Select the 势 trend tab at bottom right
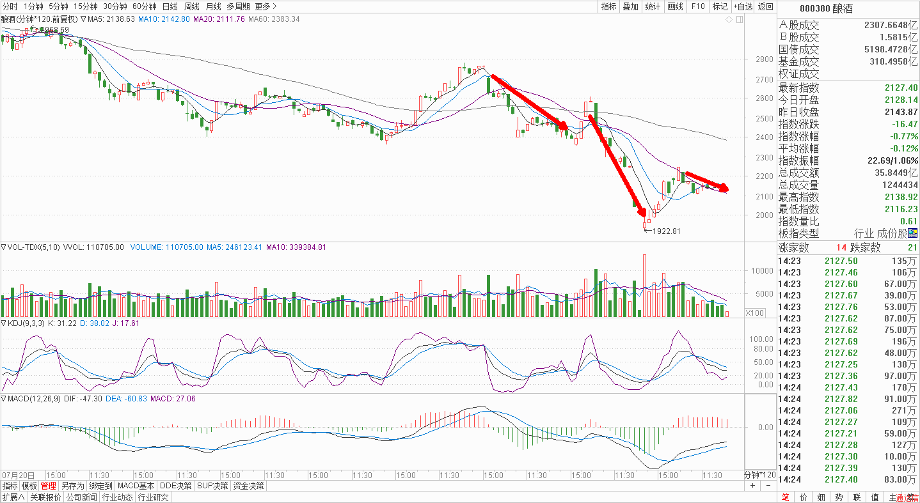Image resolution: width=920 pixels, height=503 pixels. [839, 497]
